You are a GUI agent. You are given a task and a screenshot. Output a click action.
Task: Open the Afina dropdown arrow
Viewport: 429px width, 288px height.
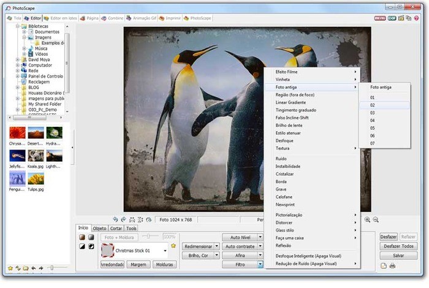click(x=260, y=255)
